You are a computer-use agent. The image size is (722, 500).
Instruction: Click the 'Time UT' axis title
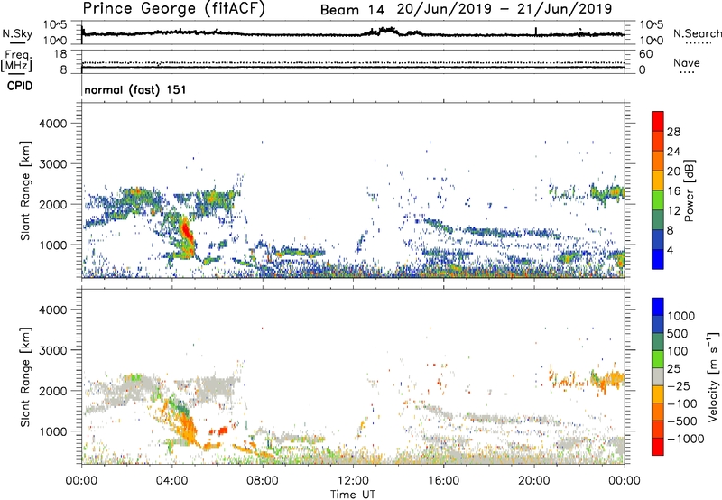click(353, 495)
